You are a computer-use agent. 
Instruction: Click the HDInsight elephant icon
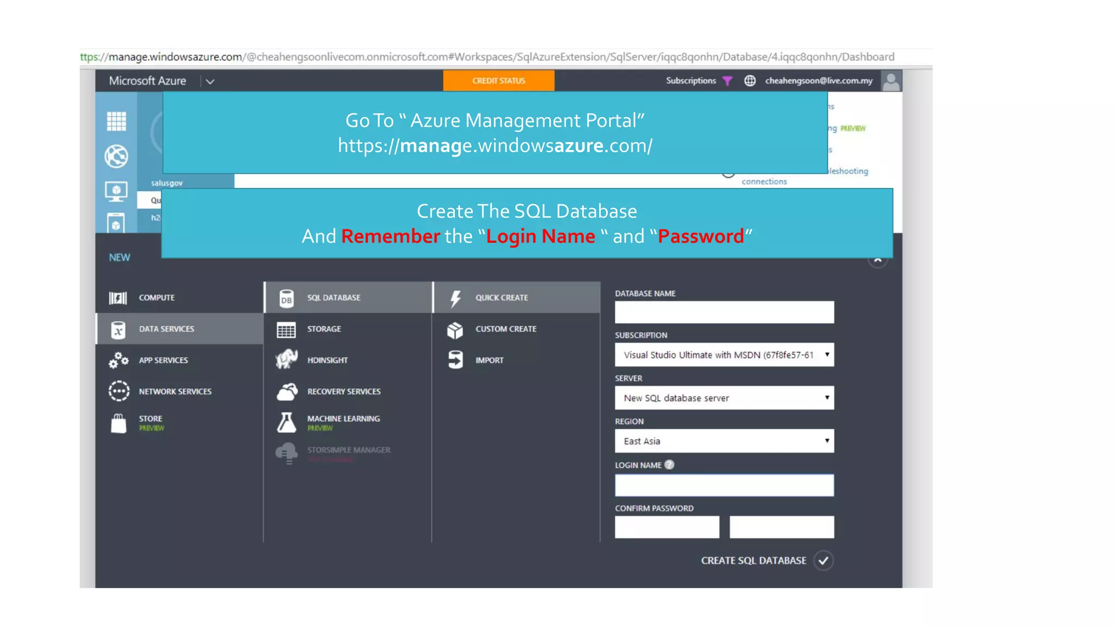coord(287,360)
